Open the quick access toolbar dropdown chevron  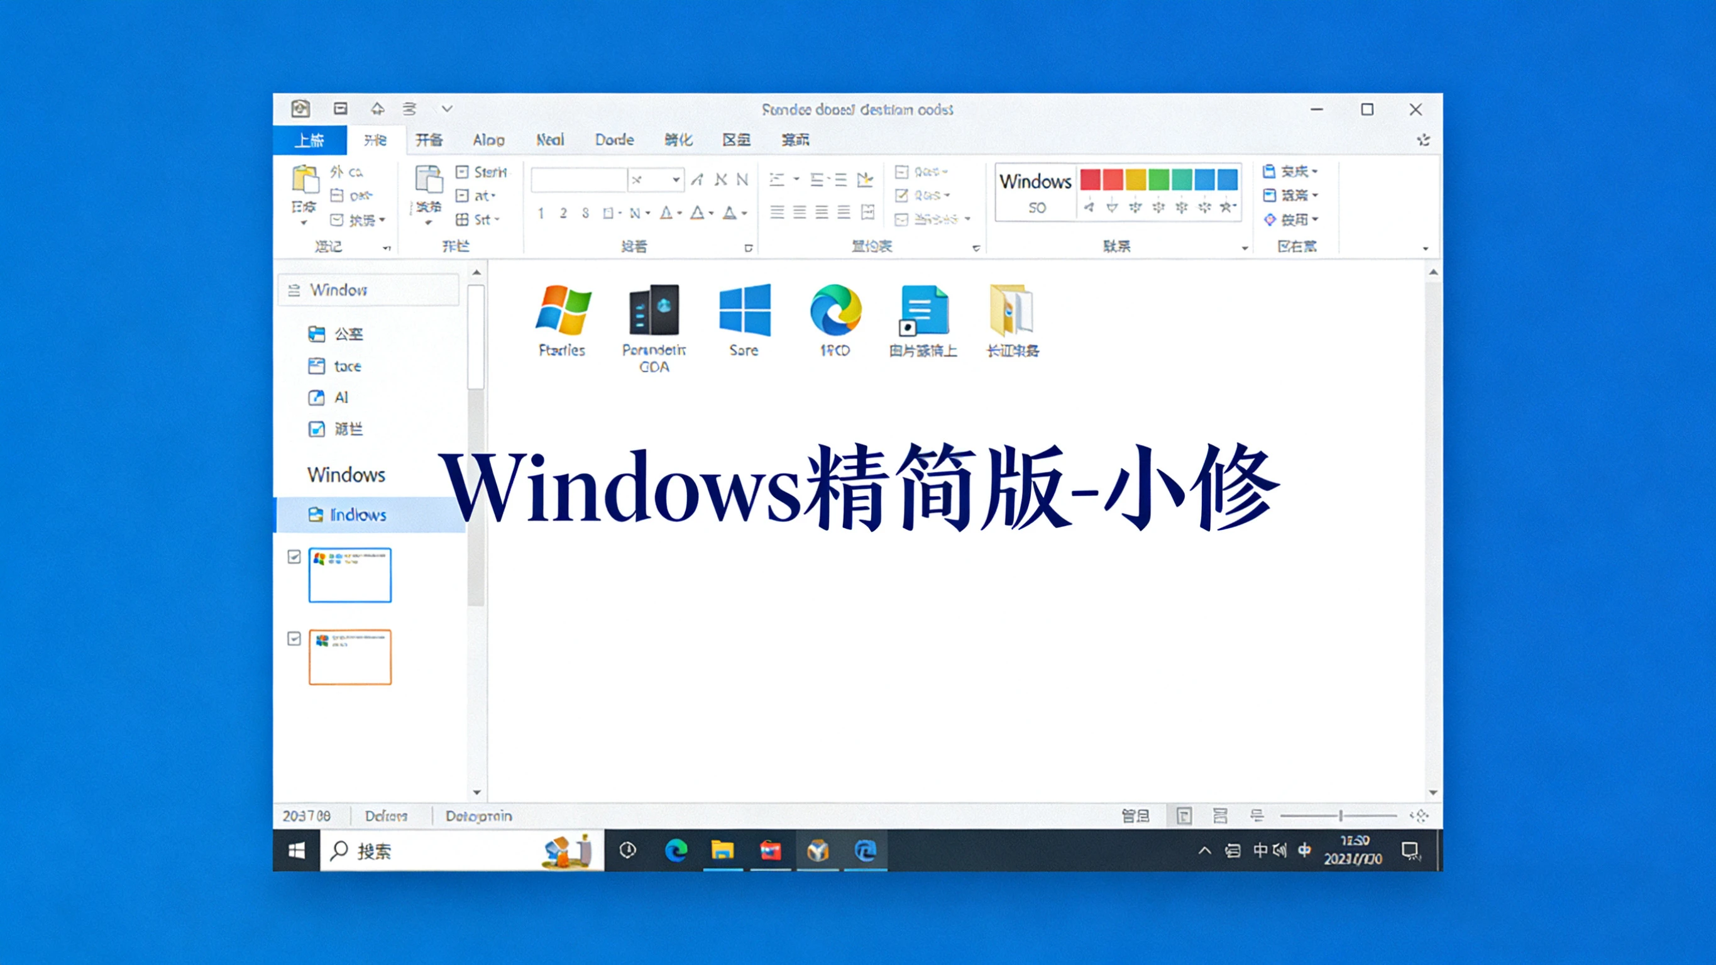447,109
